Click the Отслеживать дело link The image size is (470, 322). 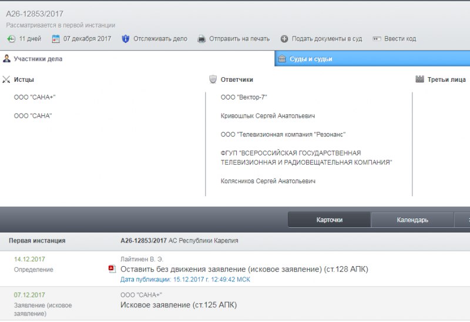click(x=160, y=39)
